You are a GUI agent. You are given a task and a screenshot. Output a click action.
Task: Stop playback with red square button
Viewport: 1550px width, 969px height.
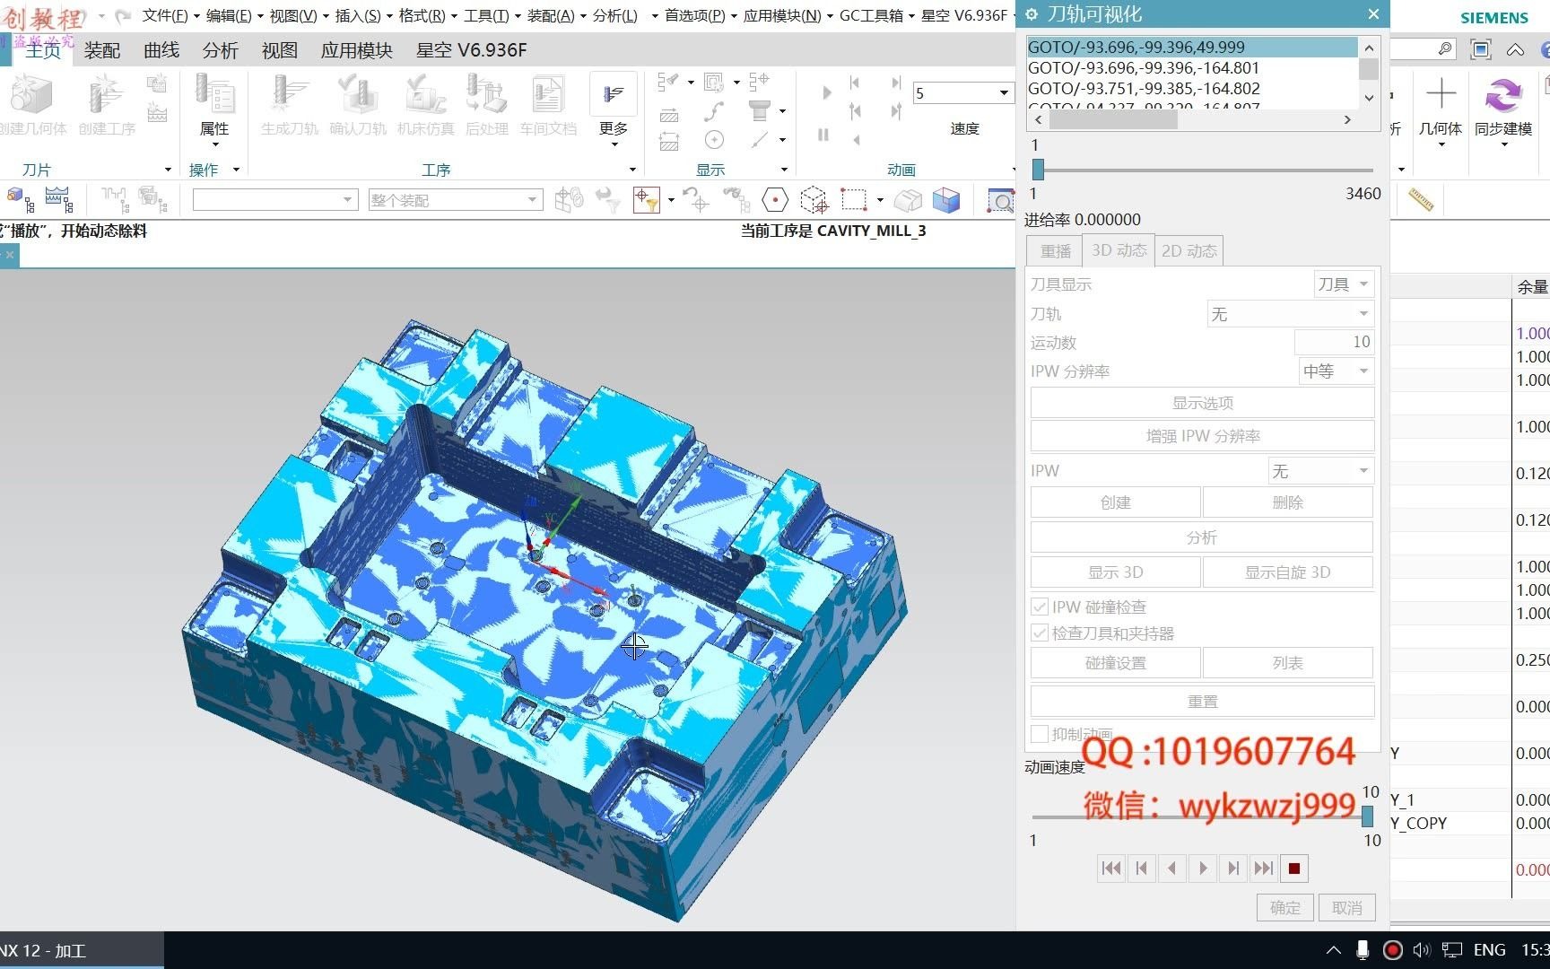click(1293, 869)
